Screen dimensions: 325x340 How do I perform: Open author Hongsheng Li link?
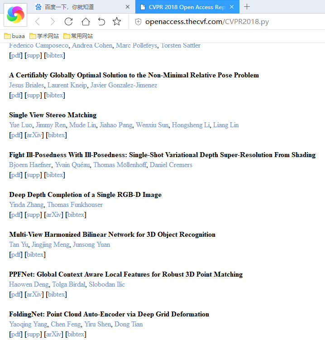[191, 125]
